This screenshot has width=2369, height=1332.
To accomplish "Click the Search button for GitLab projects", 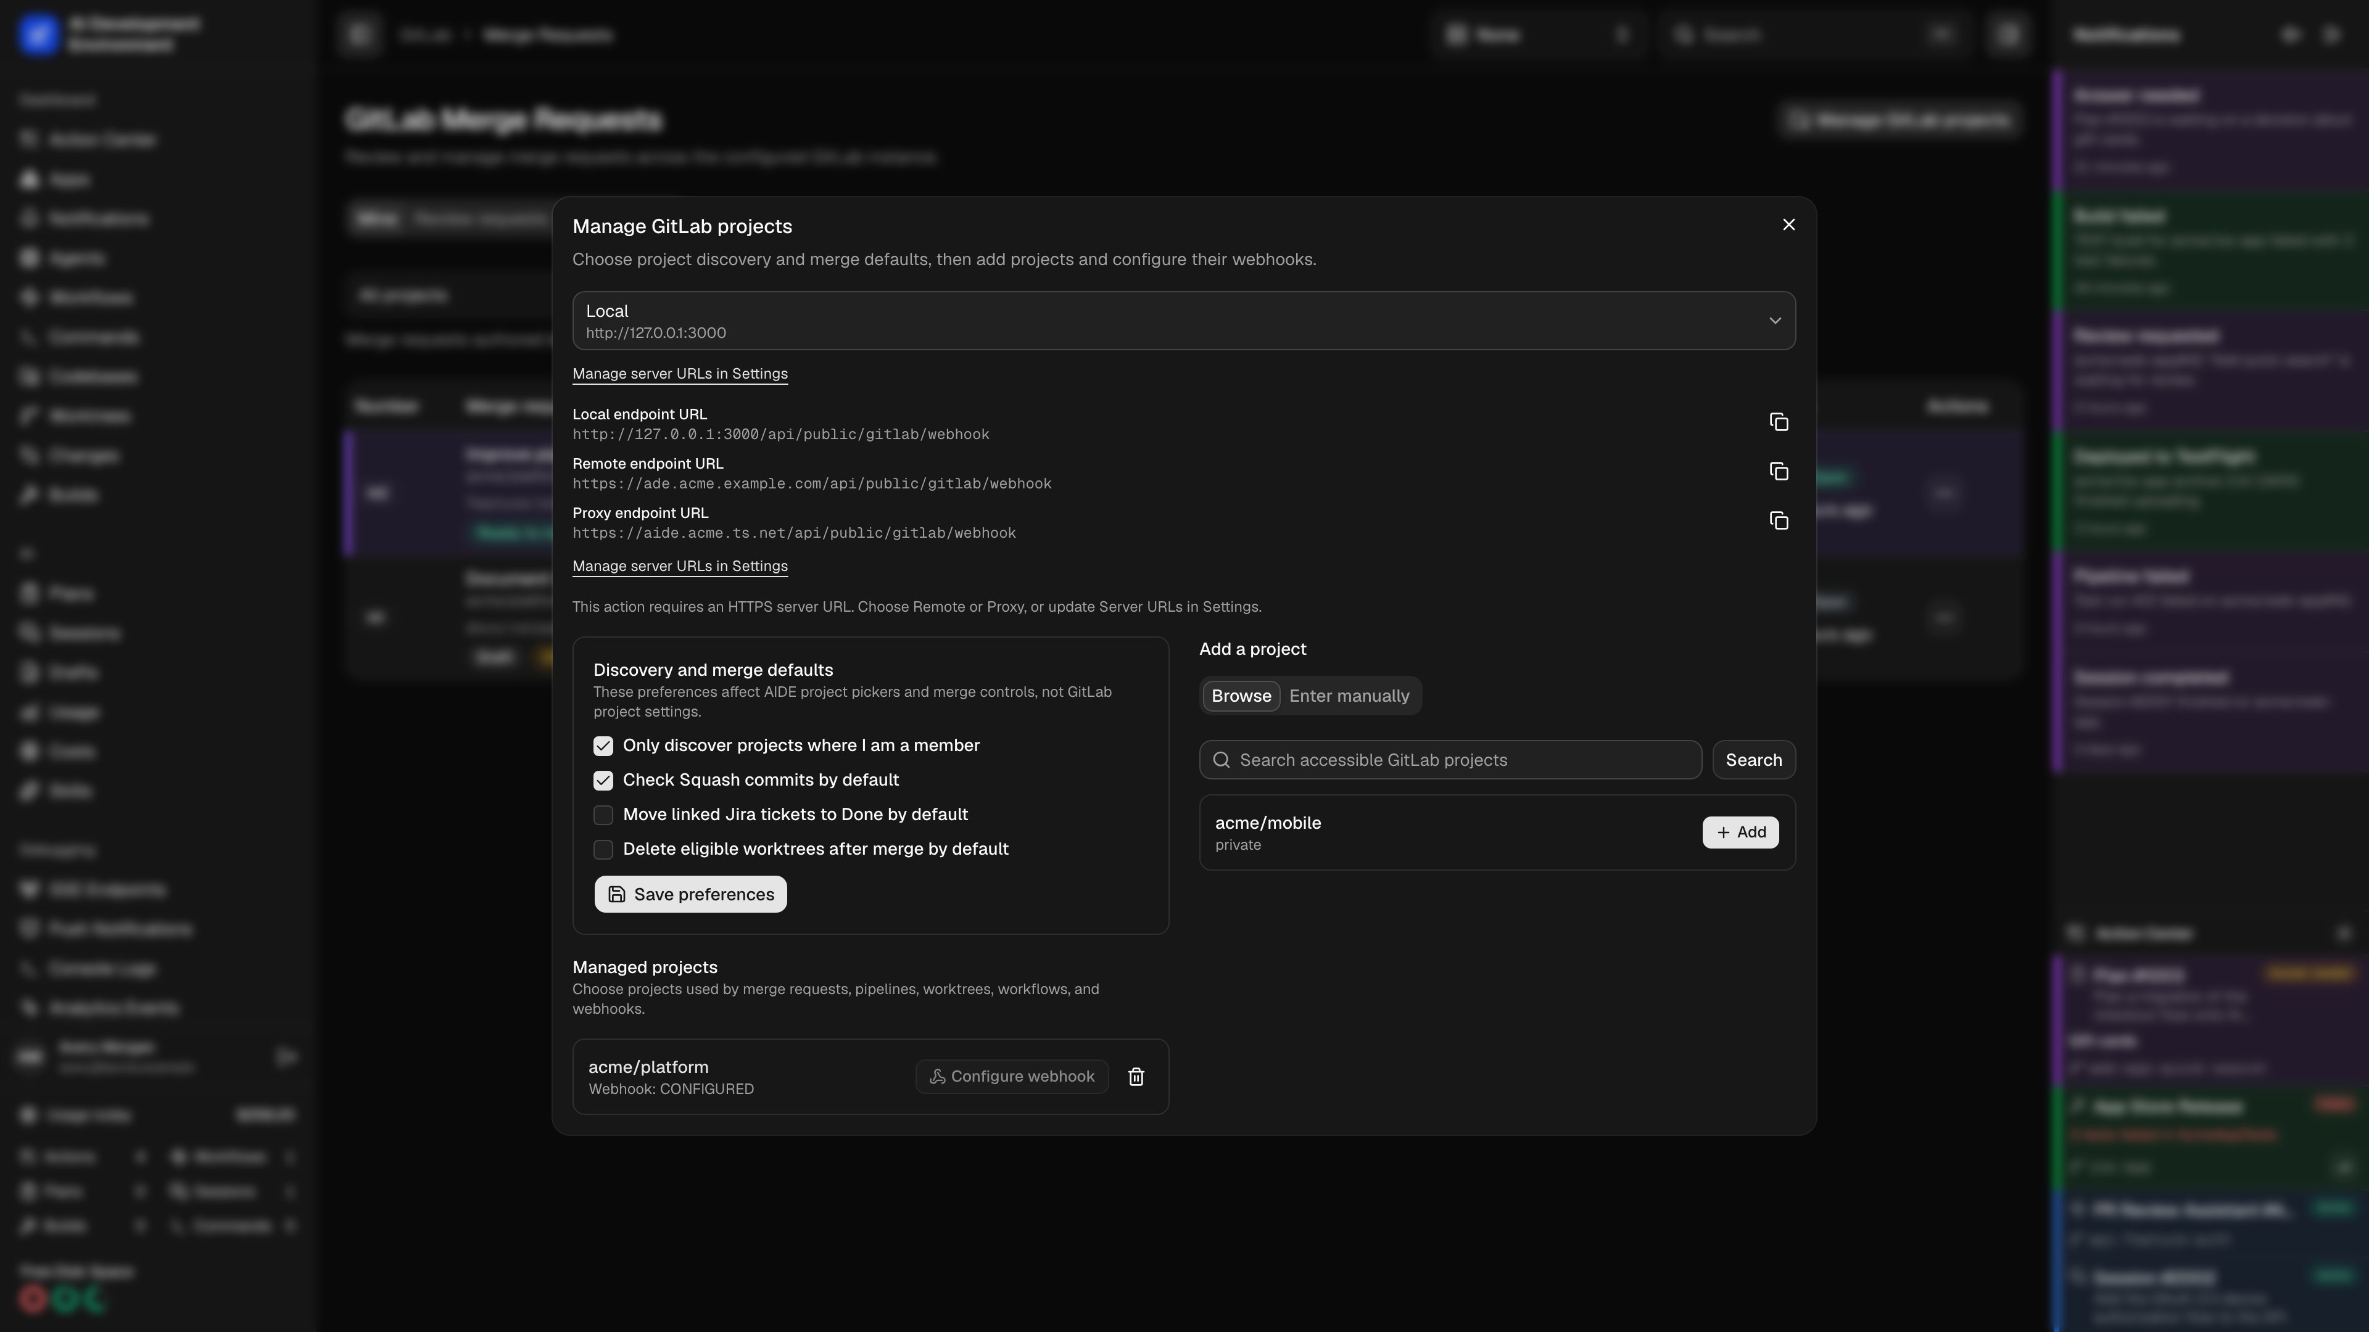I will point(1754,760).
